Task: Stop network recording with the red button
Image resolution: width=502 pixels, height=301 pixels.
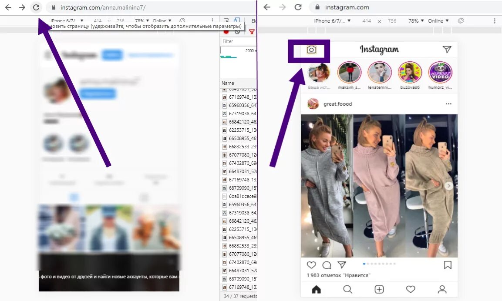Action: (226, 32)
